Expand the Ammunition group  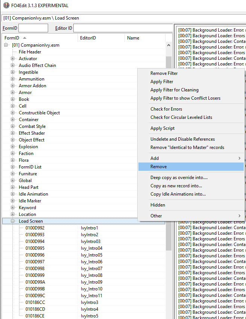coord(13,79)
